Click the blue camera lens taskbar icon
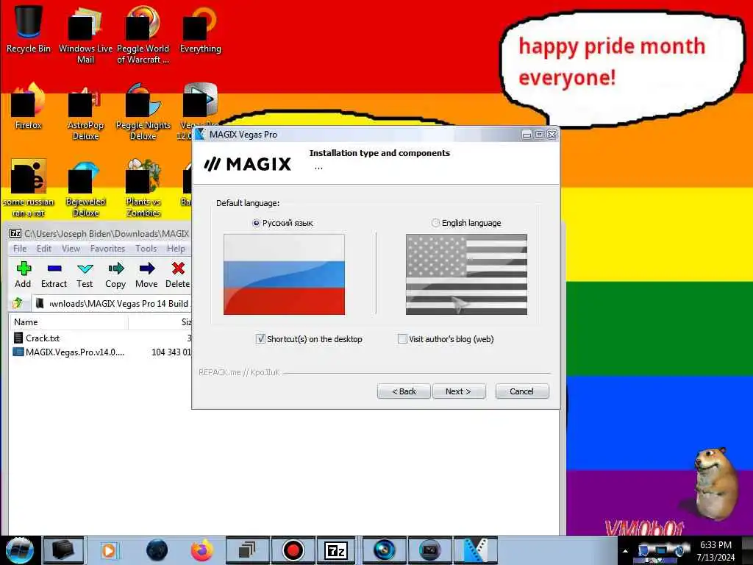The image size is (753, 565). tap(384, 550)
